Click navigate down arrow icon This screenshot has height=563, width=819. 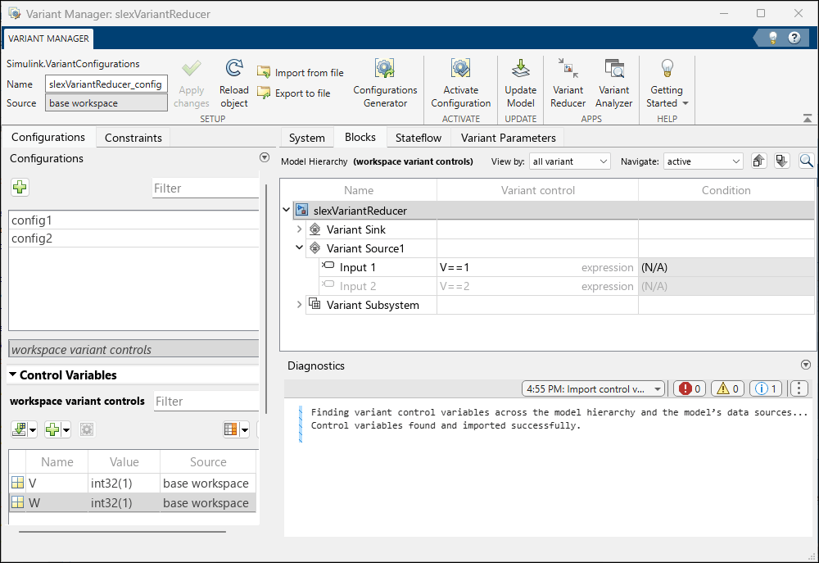(782, 161)
